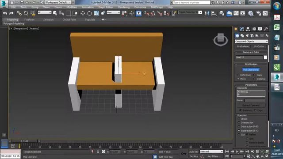Open the Motion panel tab icon
Image resolution: width=283 pixels, height=159 pixels.
[254, 29]
